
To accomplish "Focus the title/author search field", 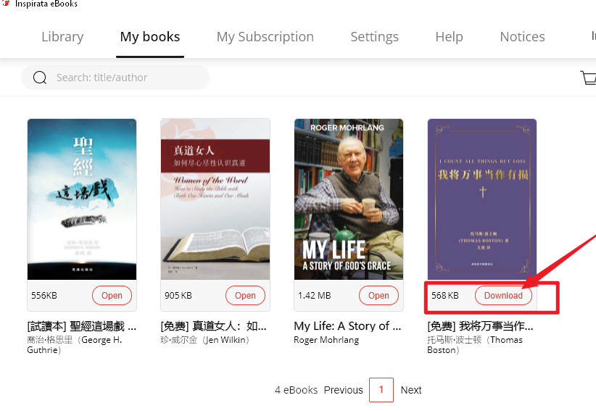I will (115, 78).
